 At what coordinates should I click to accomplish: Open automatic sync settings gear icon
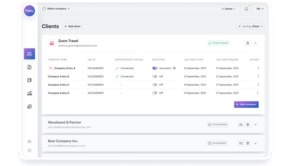pos(174,68)
